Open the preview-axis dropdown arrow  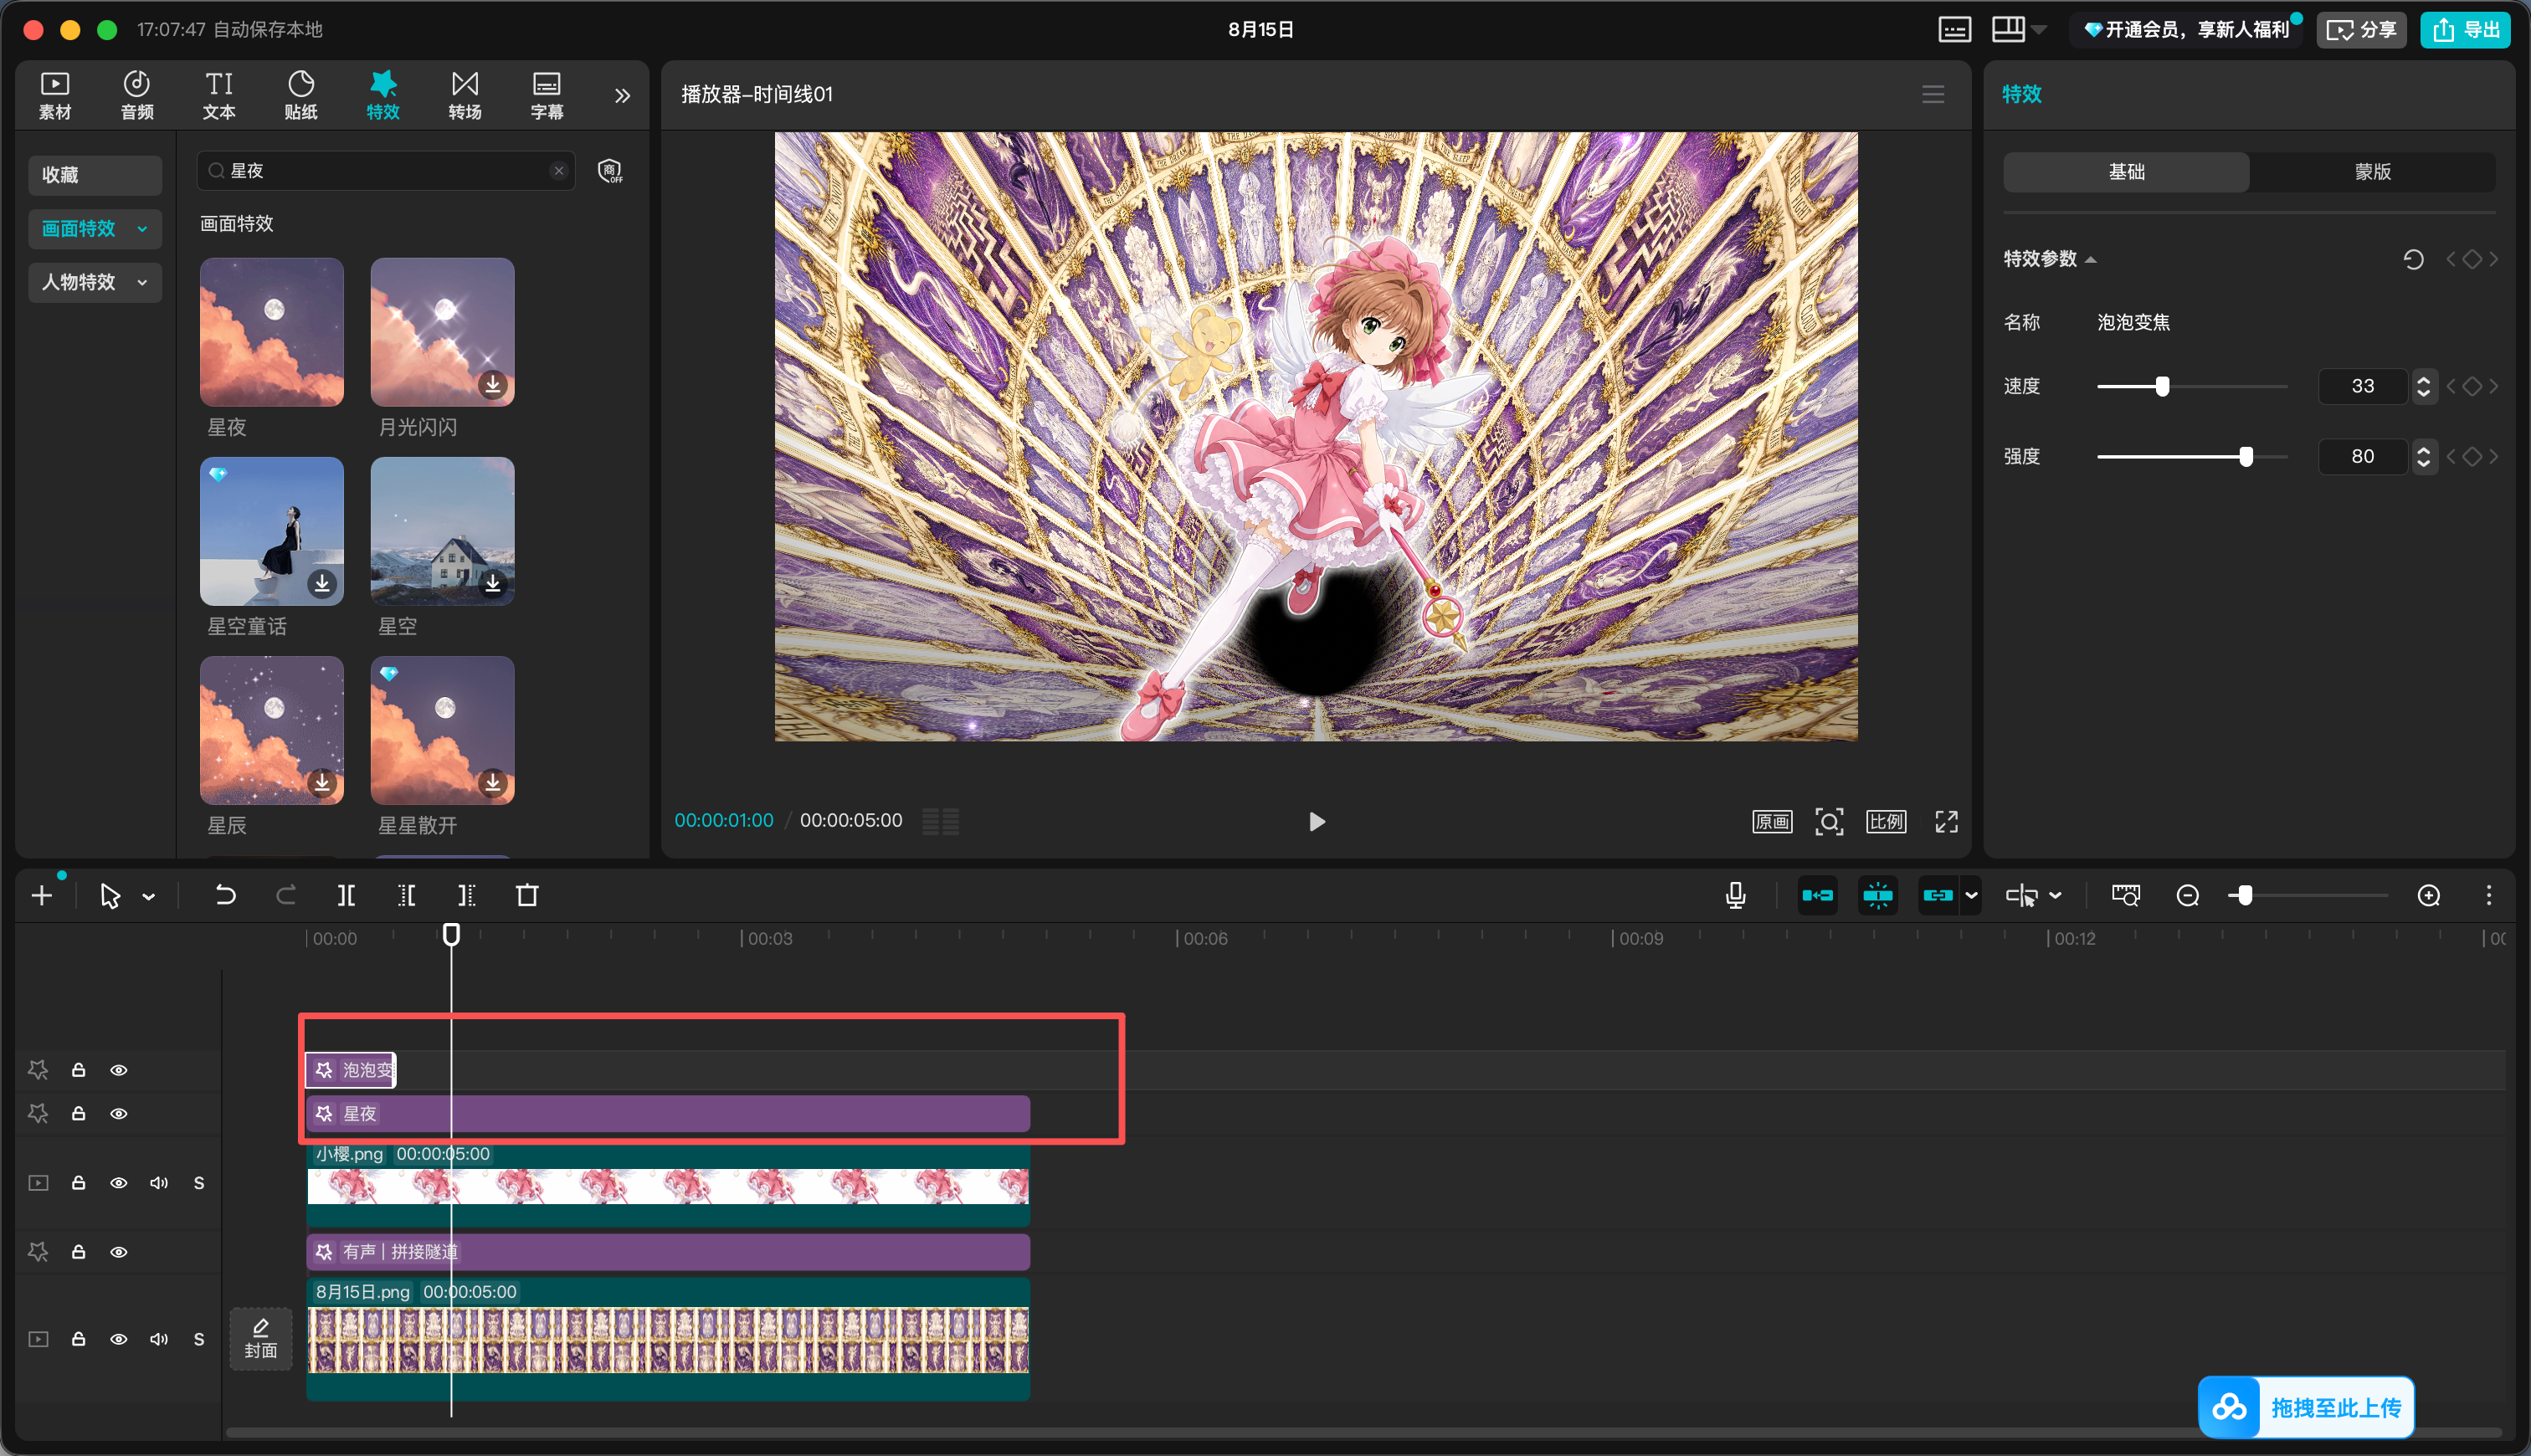click(2055, 896)
